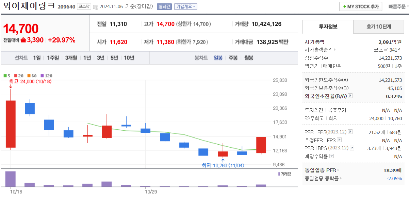Click the tallest 10/18 volume bar
The image size is (410, 202).
tap(11, 179)
